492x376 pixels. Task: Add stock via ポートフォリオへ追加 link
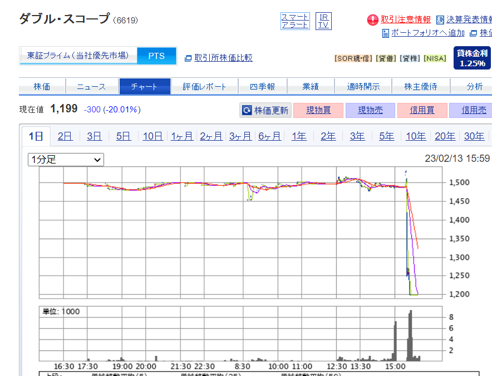(427, 33)
